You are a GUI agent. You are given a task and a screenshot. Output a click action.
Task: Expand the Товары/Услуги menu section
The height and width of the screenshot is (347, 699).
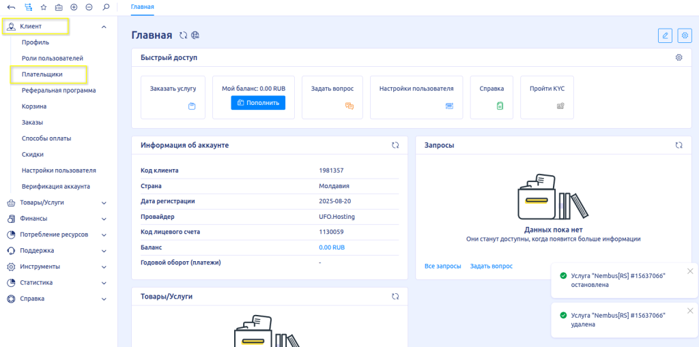(x=104, y=202)
